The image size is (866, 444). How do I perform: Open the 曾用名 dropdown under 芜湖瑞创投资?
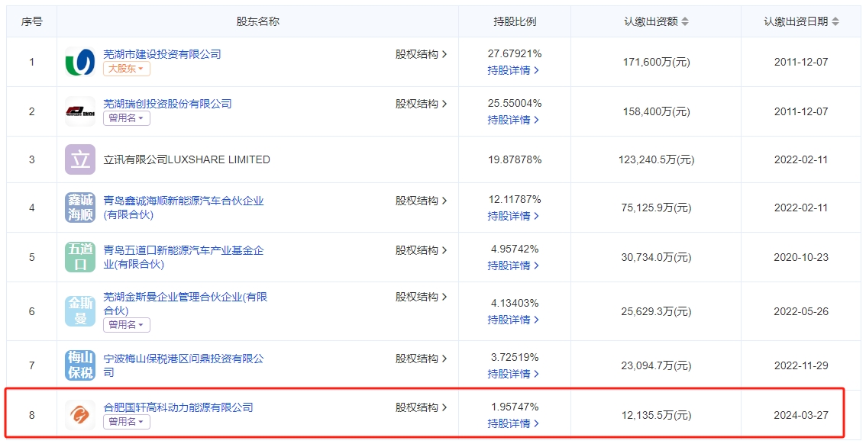[126, 119]
